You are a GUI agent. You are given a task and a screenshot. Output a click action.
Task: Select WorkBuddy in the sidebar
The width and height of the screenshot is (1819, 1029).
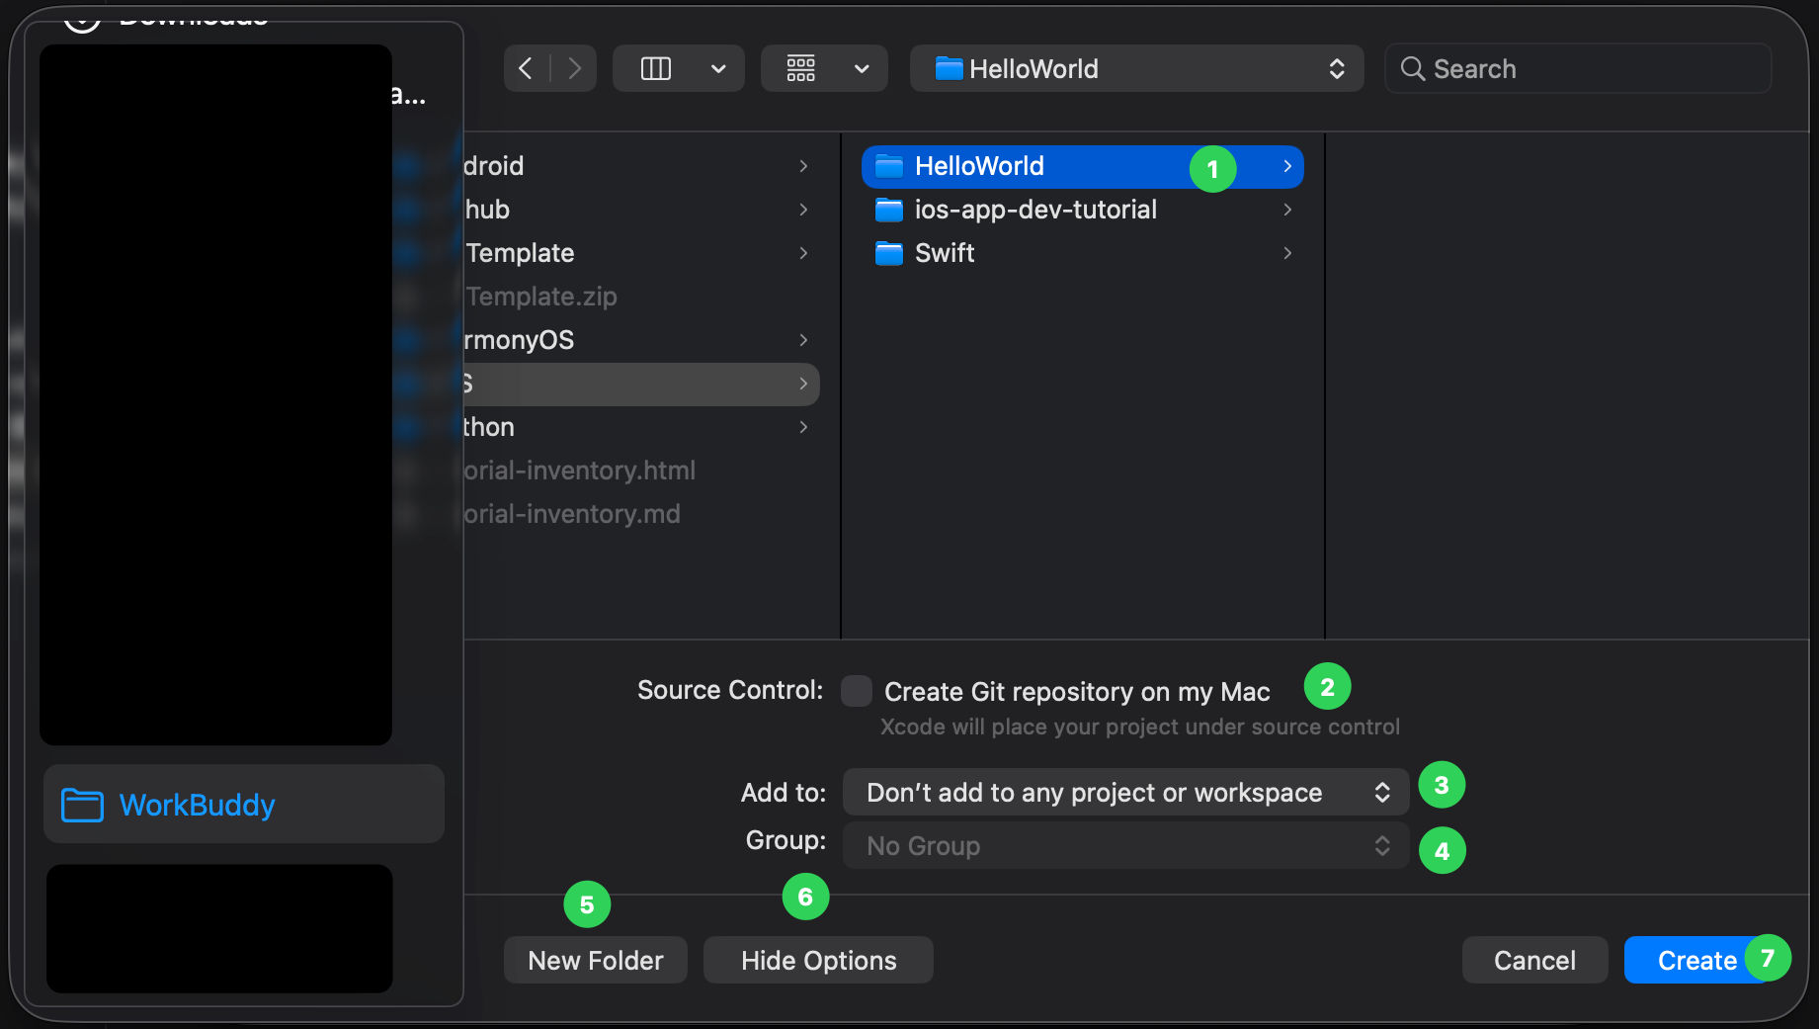[244, 805]
